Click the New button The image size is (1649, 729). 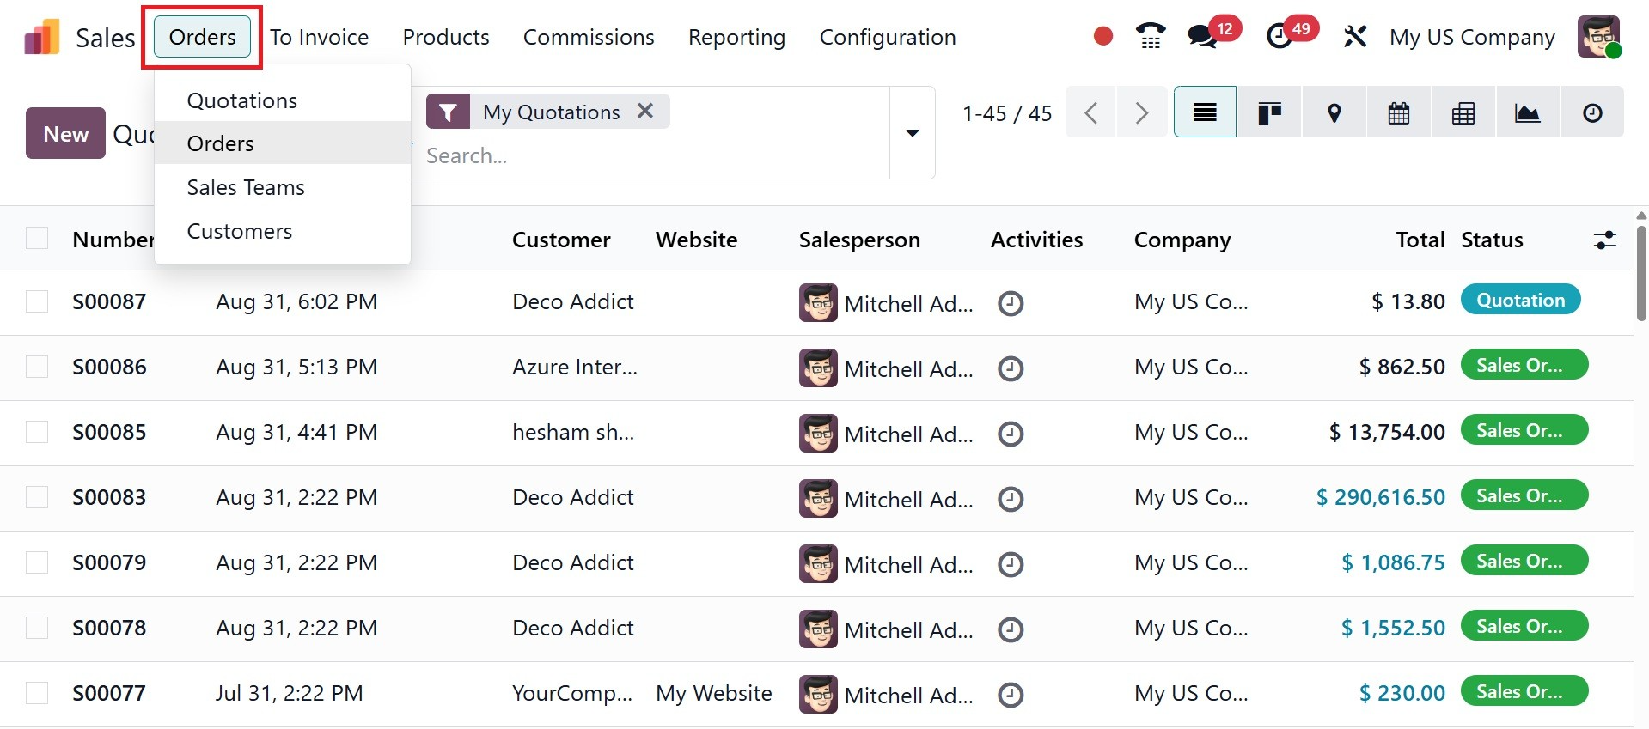(x=65, y=133)
